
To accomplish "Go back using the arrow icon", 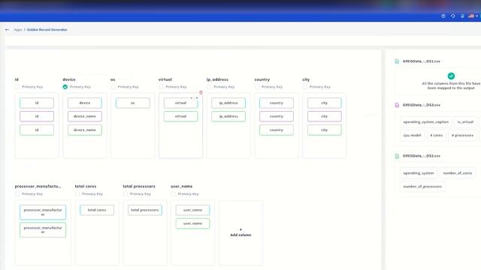I will pyautogui.click(x=7, y=30).
